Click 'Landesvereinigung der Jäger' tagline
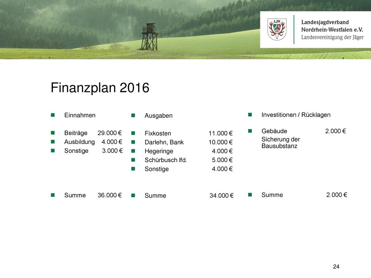Image resolution: width=371 pixels, height=278 pixels. (x=333, y=37)
